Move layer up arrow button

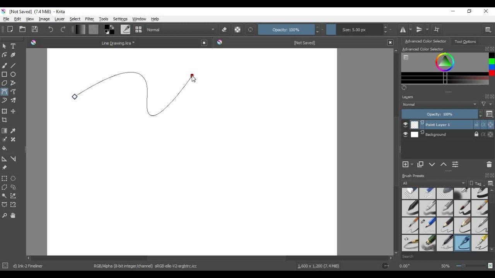pos(444,164)
